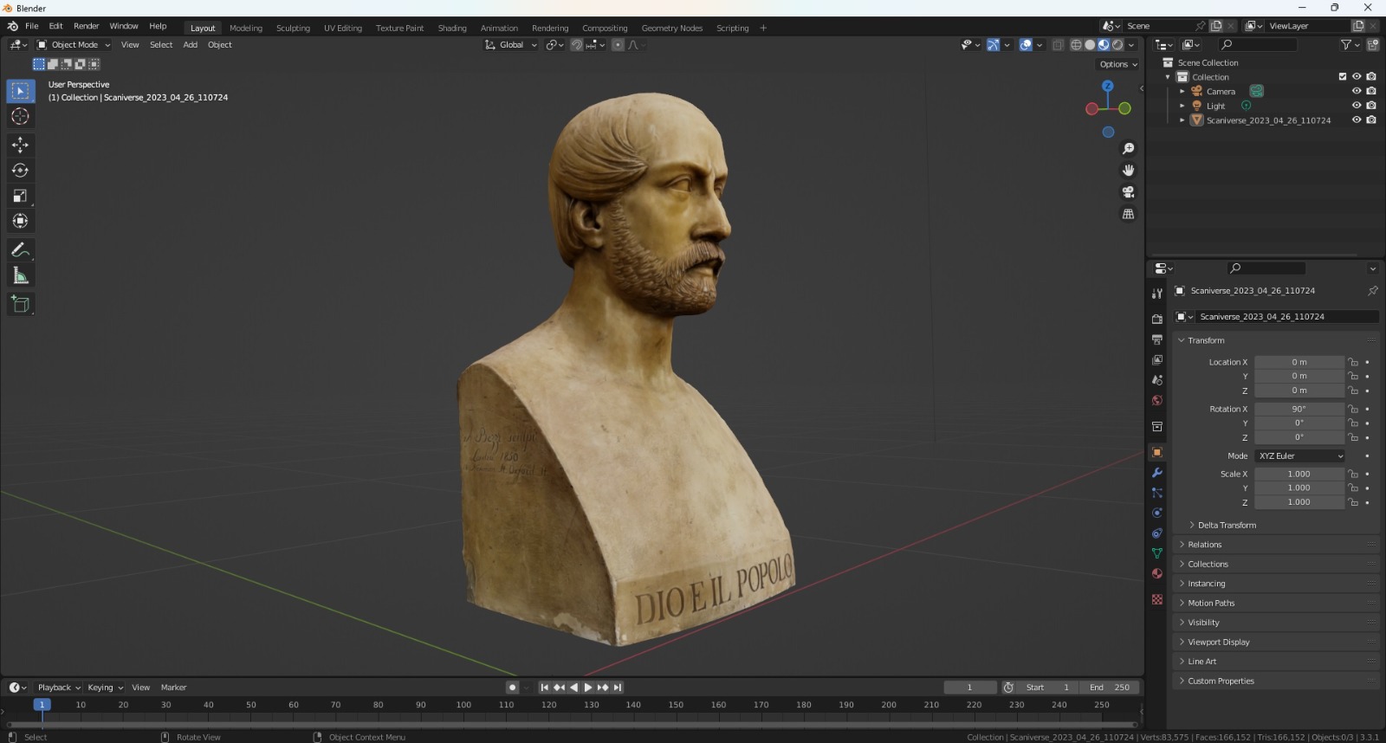This screenshot has width=1386, height=743.
Task: Toggle the auto keying record button
Action: pyautogui.click(x=512, y=688)
